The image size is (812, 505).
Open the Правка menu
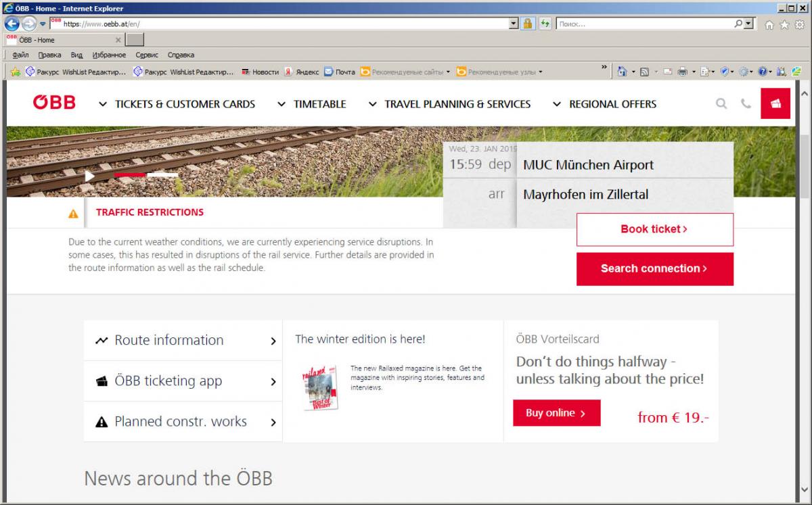coord(49,55)
